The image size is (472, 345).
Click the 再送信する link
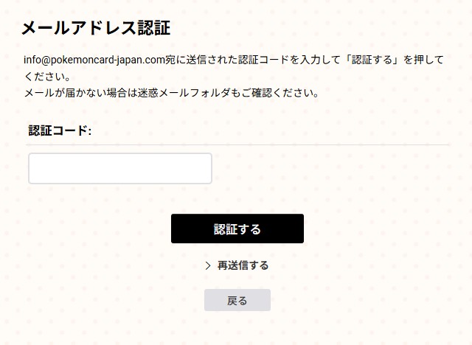(243, 265)
